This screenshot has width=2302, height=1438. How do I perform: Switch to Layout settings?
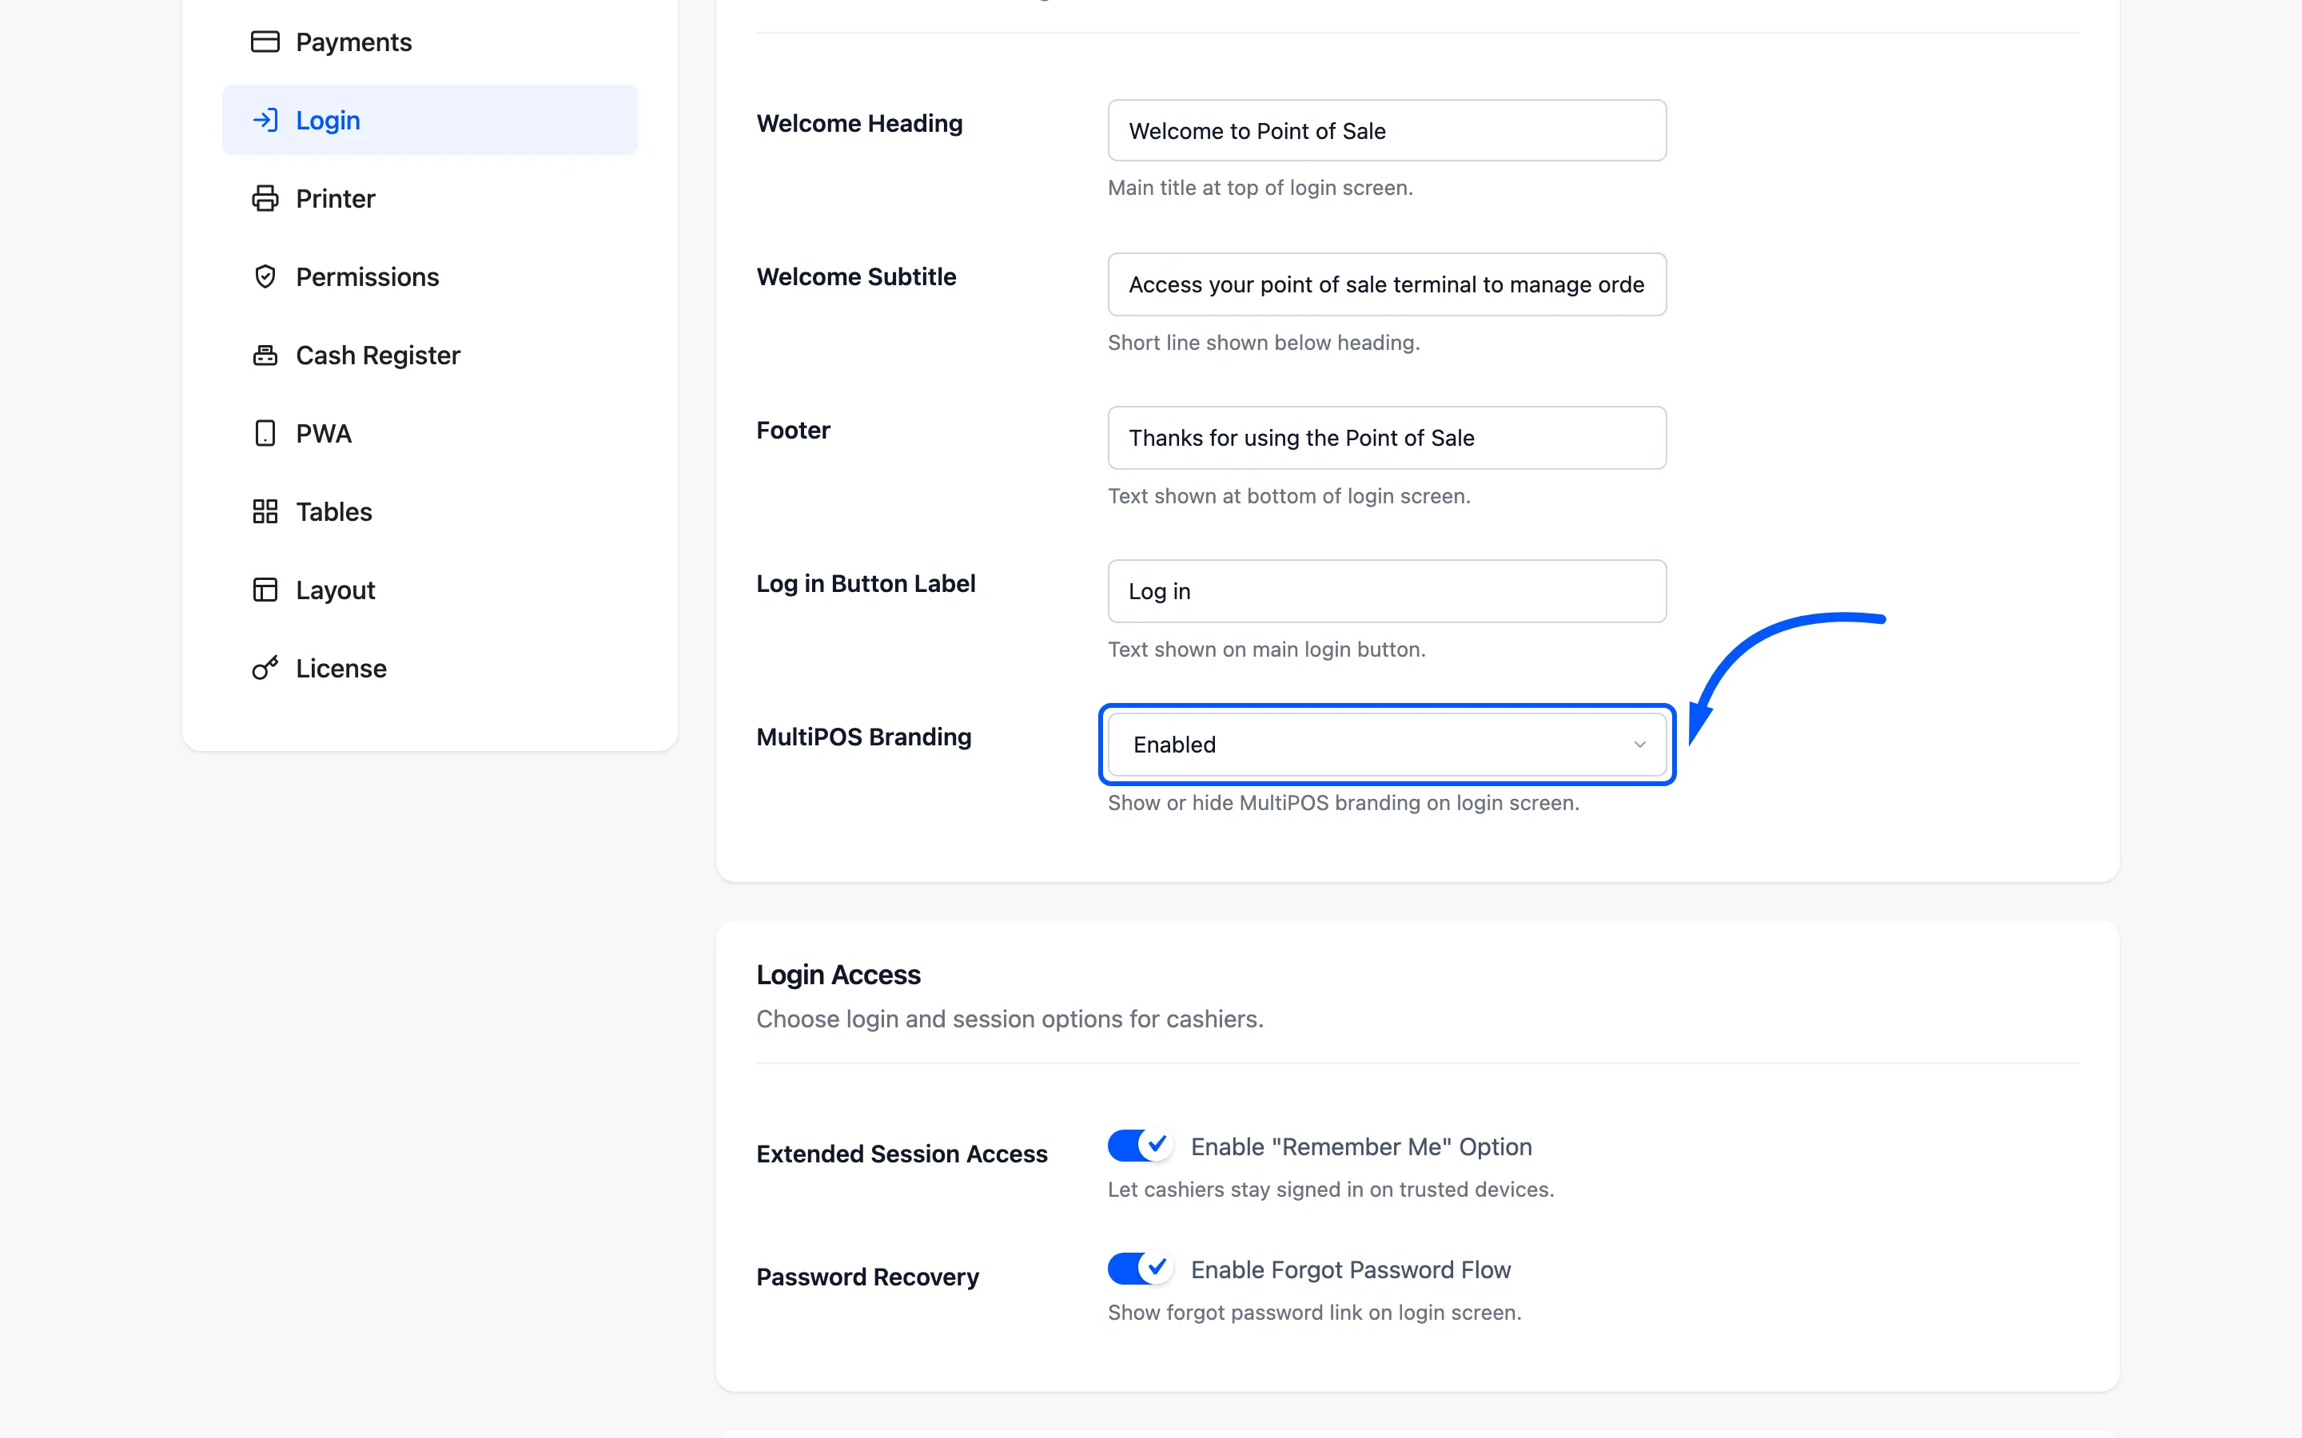(x=429, y=590)
